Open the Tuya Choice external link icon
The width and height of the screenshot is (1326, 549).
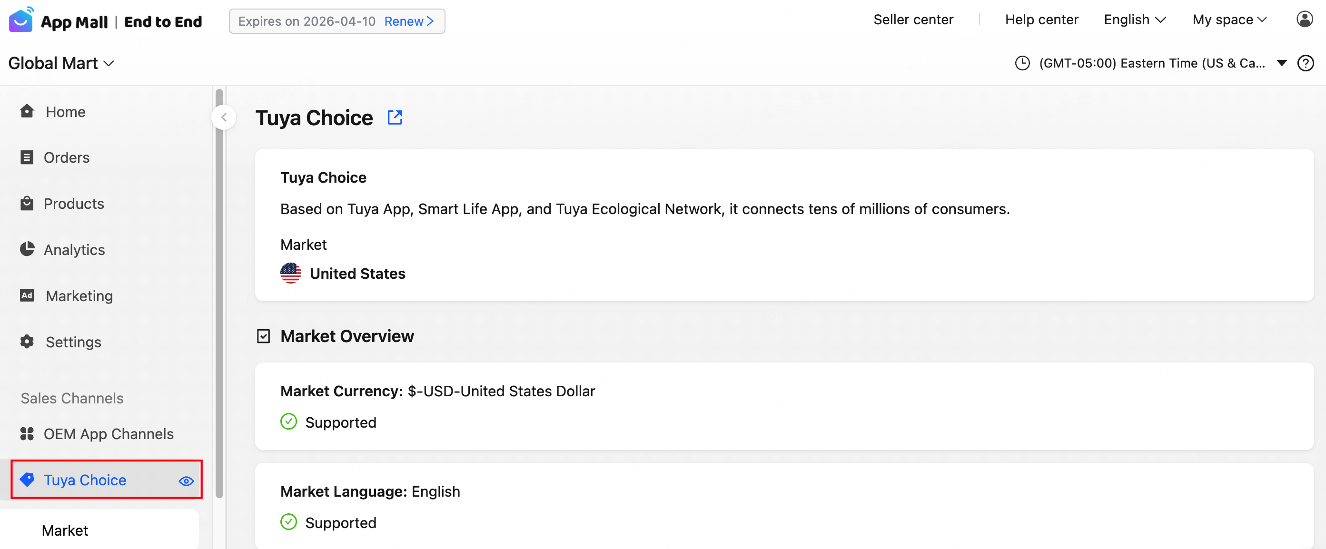tap(395, 118)
